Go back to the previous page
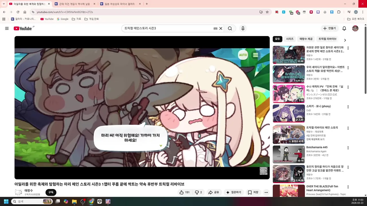 (x=4, y=12)
